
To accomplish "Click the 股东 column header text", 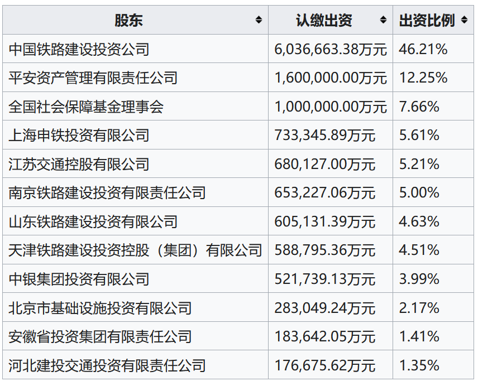I will (128, 21).
